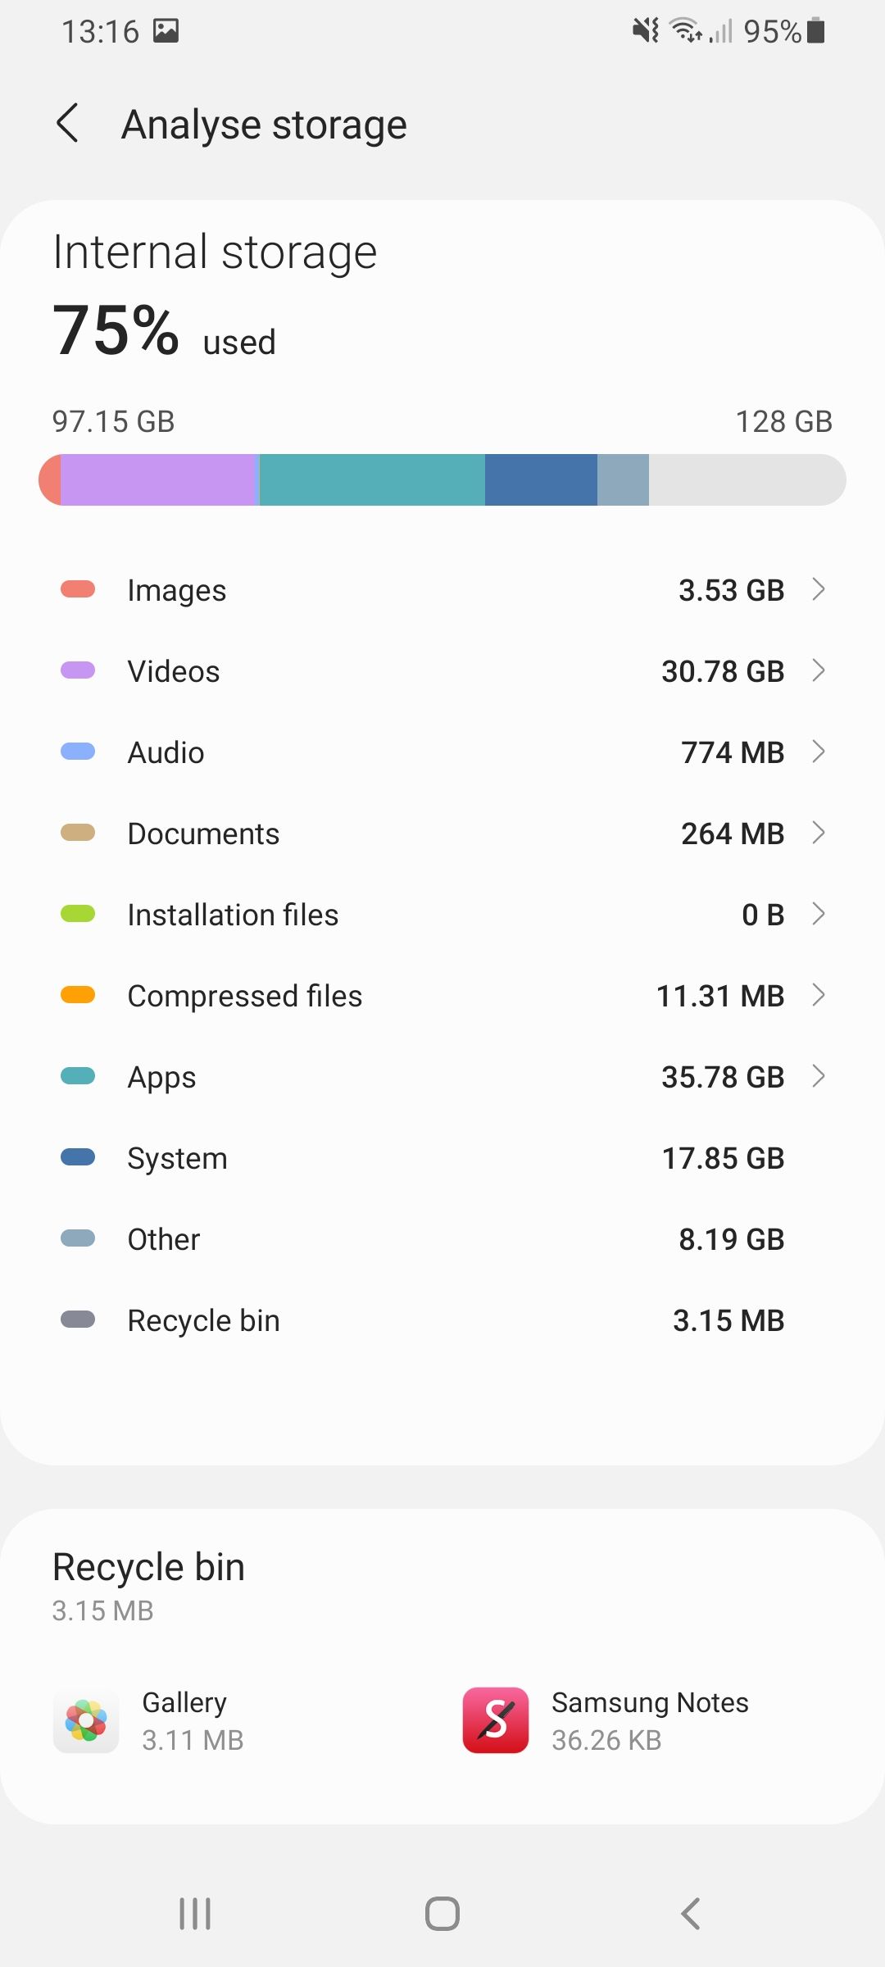The image size is (885, 1967).
Task: Tap the mute vibrate status icon
Action: coord(646,31)
